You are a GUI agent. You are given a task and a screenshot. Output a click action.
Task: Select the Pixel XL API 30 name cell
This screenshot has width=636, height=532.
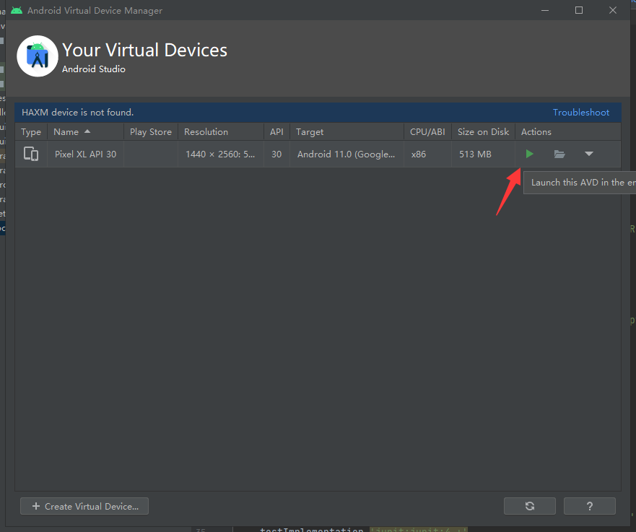[86, 154]
